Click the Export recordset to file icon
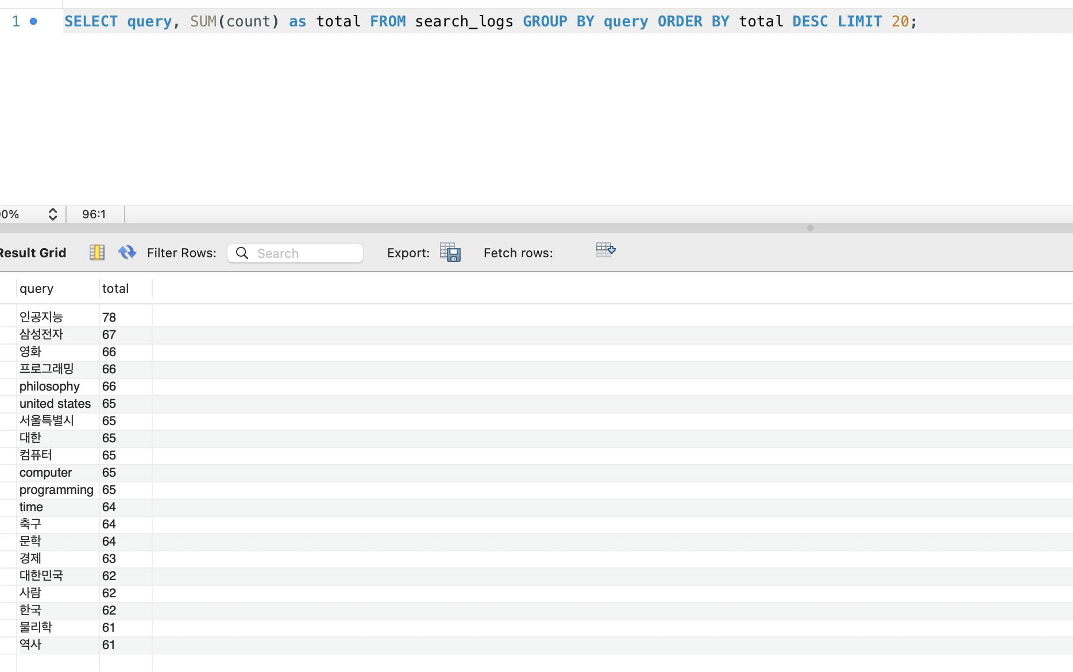The width and height of the screenshot is (1073, 672). 450,252
